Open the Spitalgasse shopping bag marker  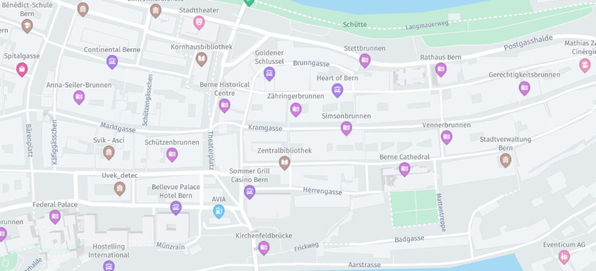(x=22, y=69)
